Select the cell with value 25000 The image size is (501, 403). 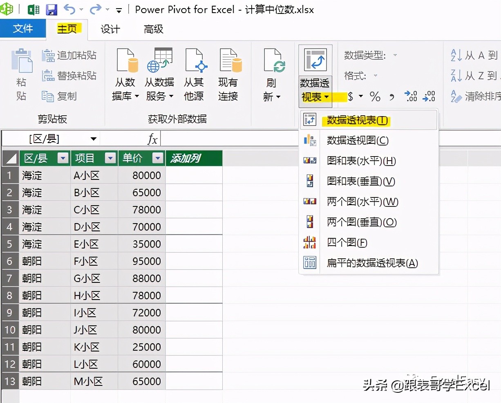pos(142,347)
